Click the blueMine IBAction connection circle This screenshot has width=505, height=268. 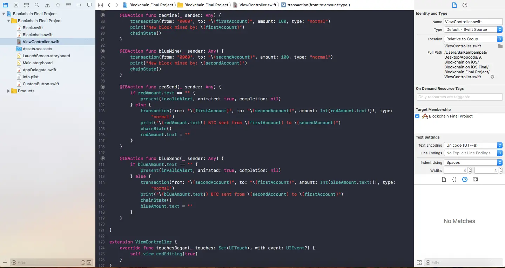click(x=102, y=51)
